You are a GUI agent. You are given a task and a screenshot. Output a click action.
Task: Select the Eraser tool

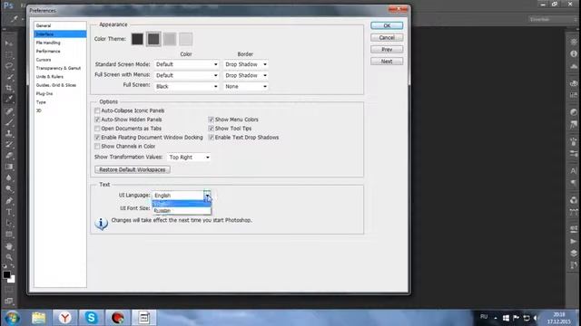(x=9, y=156)
